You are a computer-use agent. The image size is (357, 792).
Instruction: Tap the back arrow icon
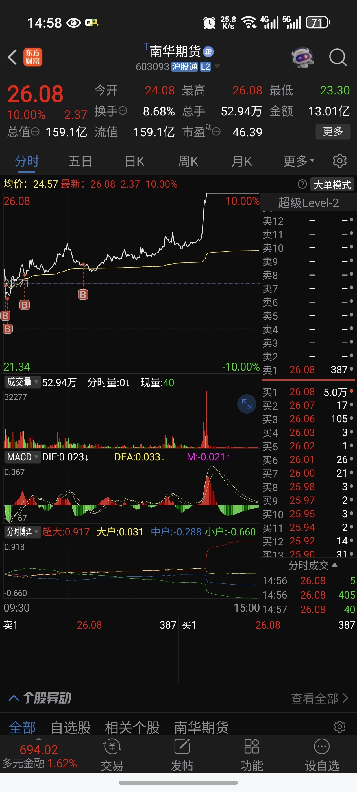(x=12, y=57)
